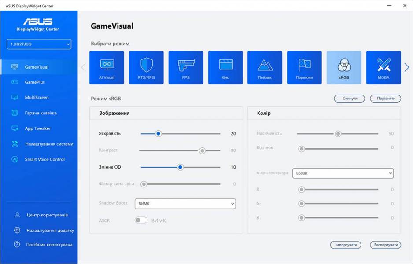Click the GamePlus gamepad icon
Screen dimensions: 413x264
pyautogui.click(x=15, y=82)
